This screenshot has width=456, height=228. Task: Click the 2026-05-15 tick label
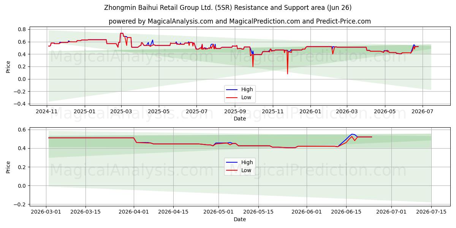(x=258, y=212)
